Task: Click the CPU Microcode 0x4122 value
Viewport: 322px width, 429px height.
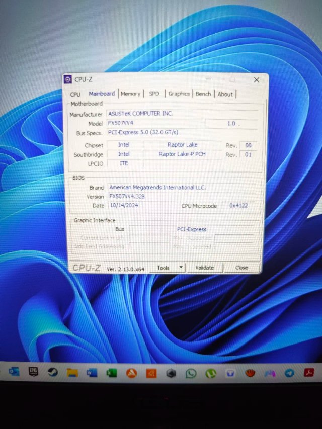Action: (238, 205)
